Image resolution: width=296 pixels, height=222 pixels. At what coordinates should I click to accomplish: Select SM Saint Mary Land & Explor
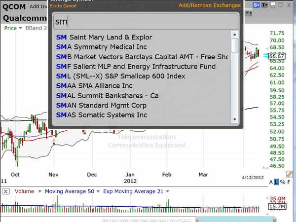104,37
